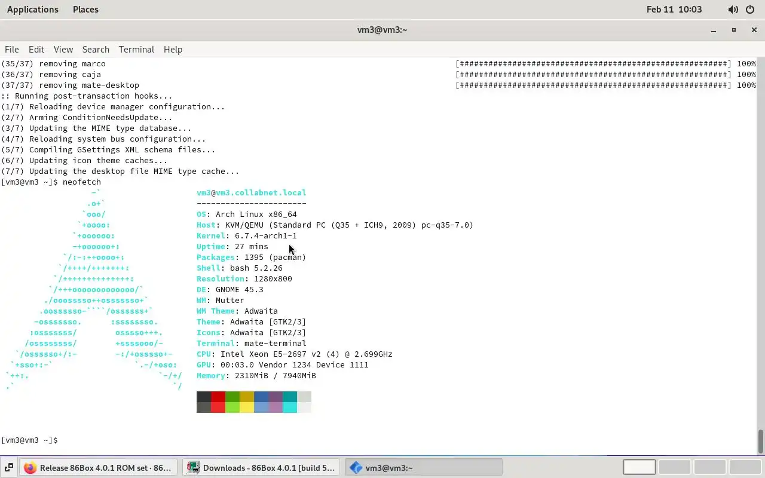Open the View menu
The image size is (765, 478).
63,50
